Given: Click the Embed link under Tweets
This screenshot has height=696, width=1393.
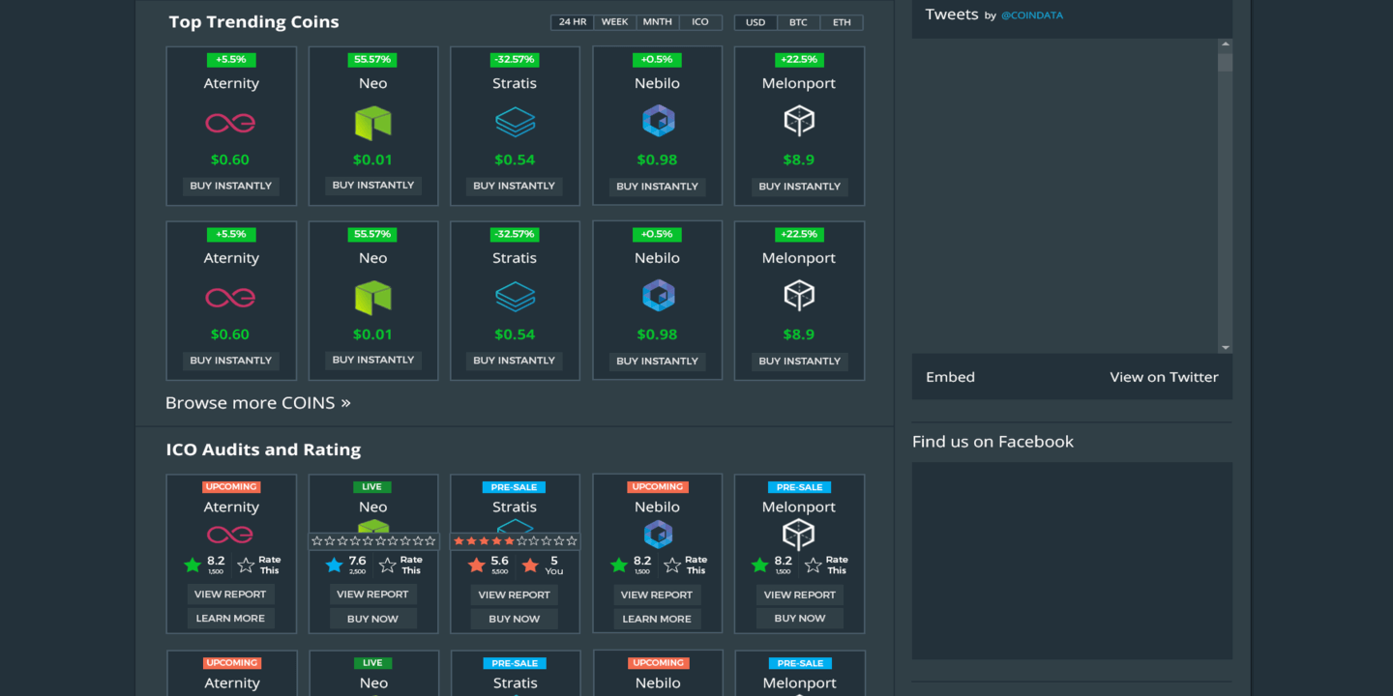Looking at the screenshot, I should click(950, 377).
